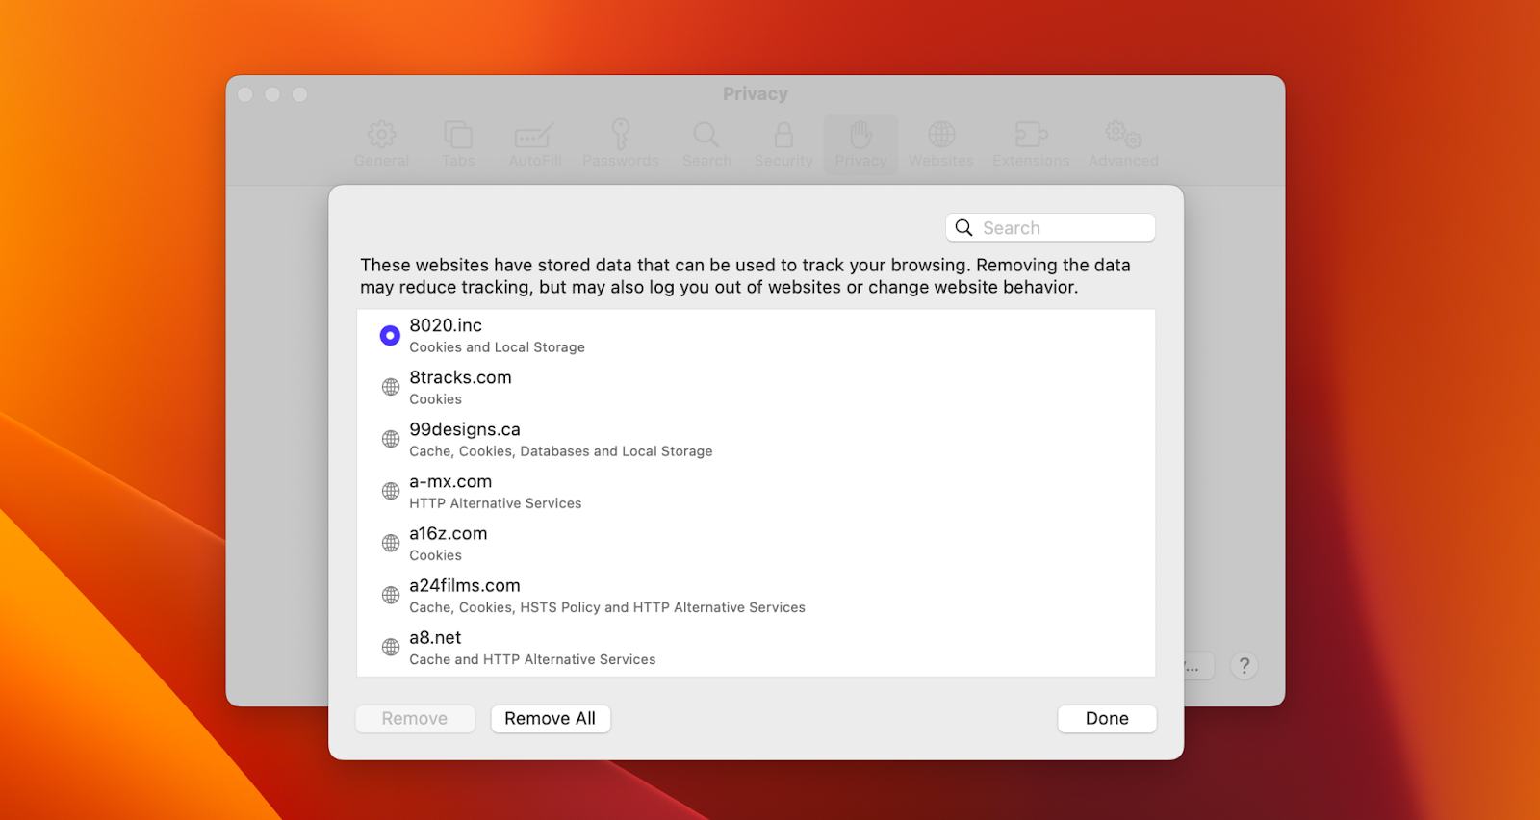This screenshot has width=1540, height=820.
Task: Select the a-mx.com entry
Action: tap(756, 491)
